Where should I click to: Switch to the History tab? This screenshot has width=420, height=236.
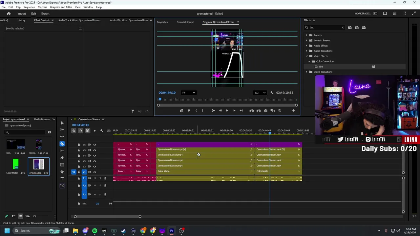(x=21, y=20)
